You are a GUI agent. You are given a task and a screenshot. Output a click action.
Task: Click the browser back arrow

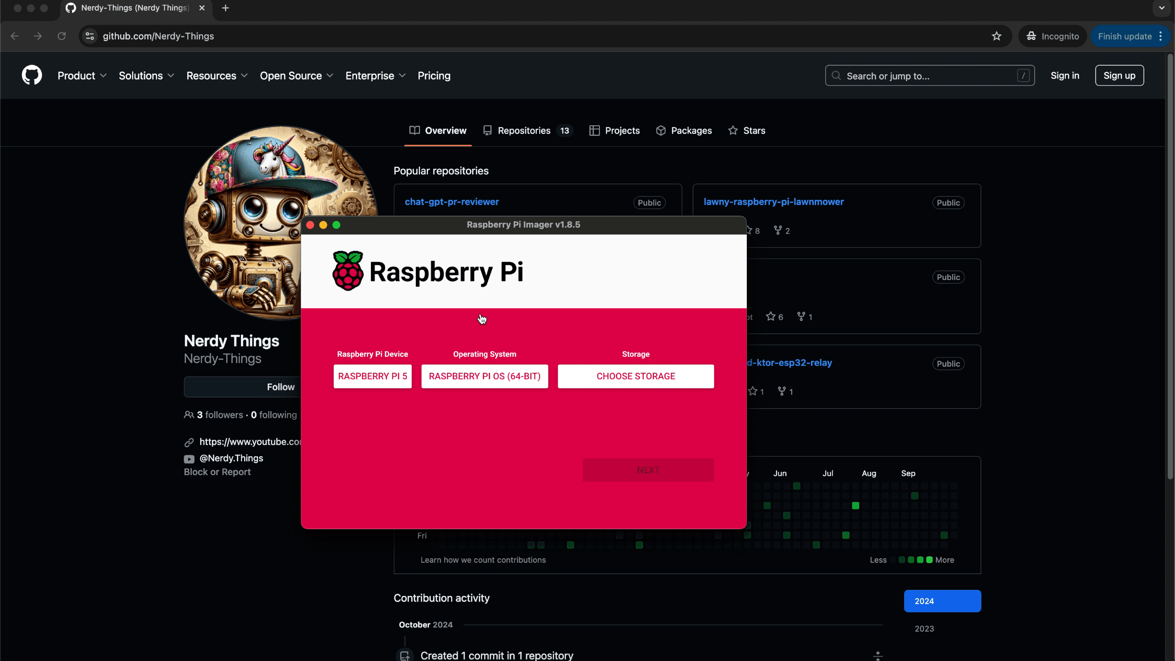click(14, 36)
